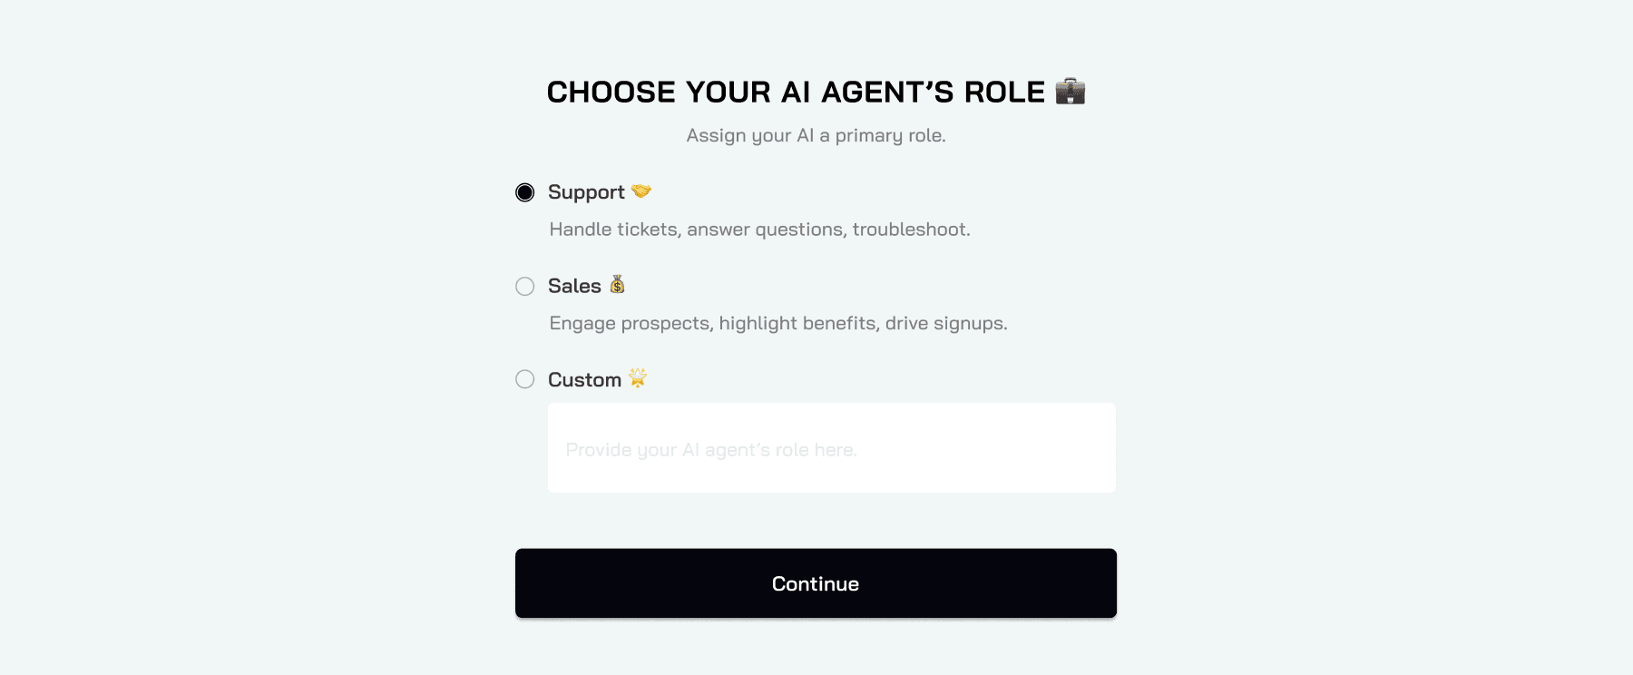Enable the Sales option via its circle control
The image size is (1633, 675).
click(x=524, y=286)
